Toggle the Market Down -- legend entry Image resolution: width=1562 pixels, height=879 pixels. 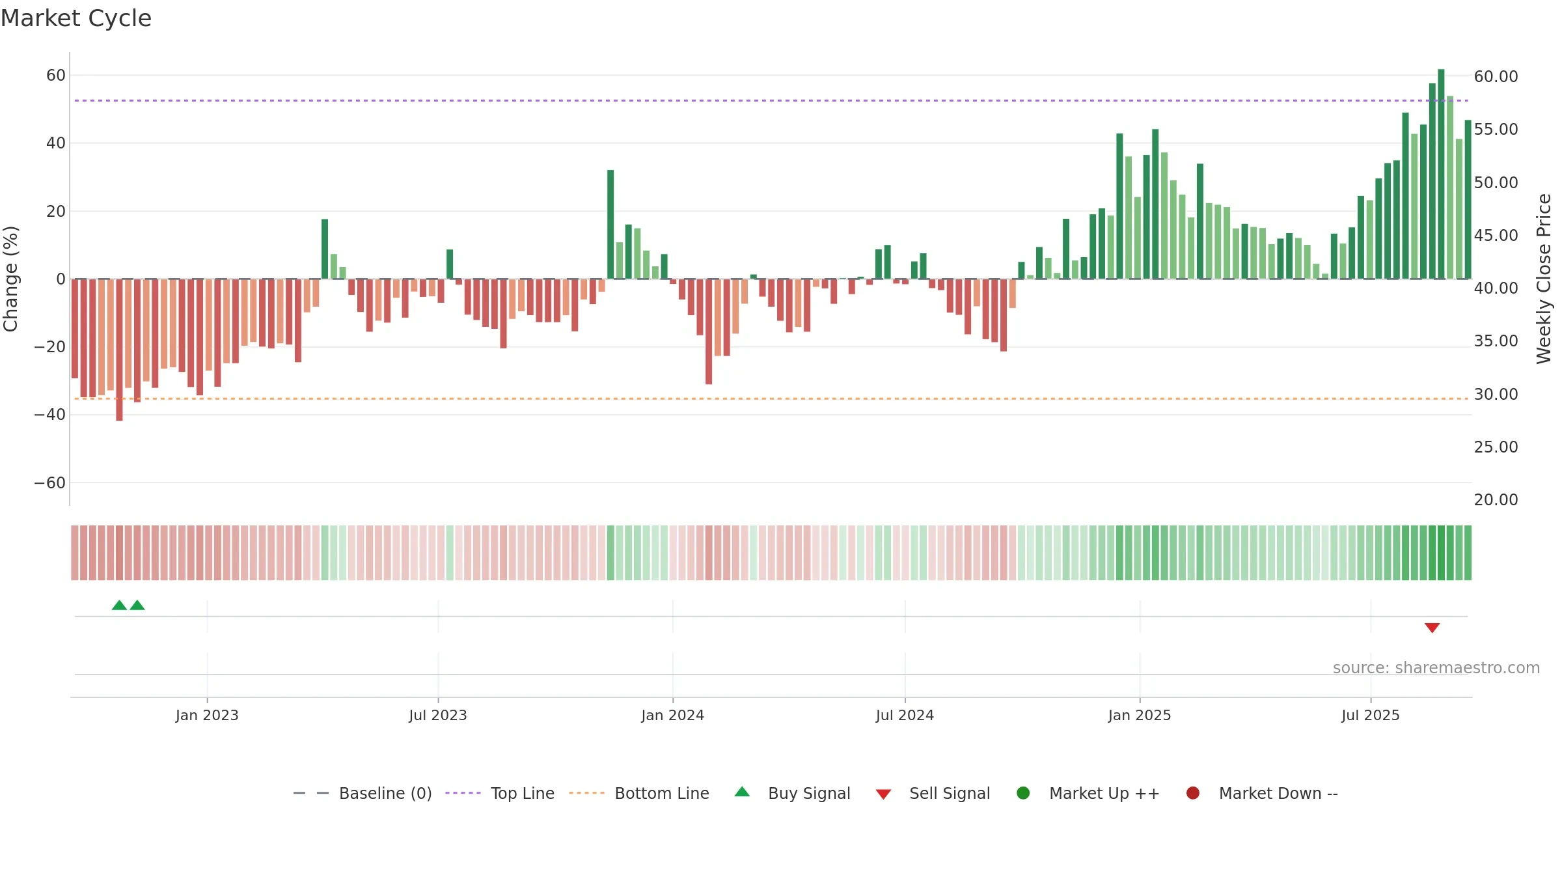(x=1261, y=793)
